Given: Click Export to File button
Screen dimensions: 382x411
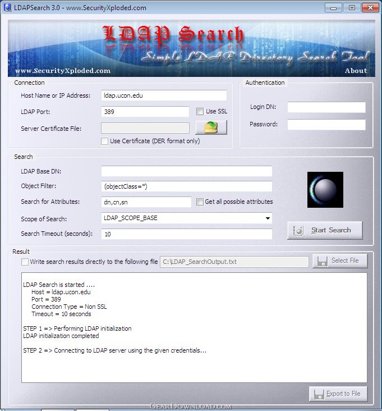Looking at the screenshot, I should 338,394.
